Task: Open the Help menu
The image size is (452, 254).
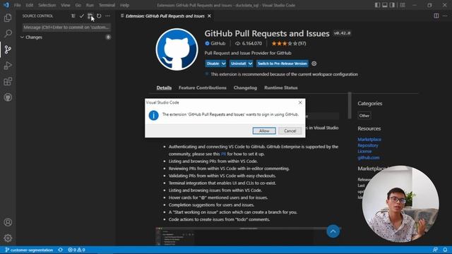Action: point(124,5)
